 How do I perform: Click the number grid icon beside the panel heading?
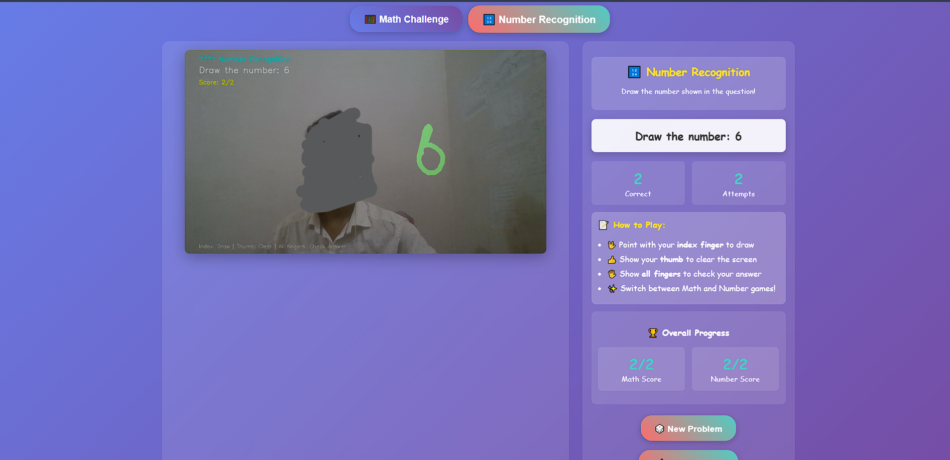point(634,72)
